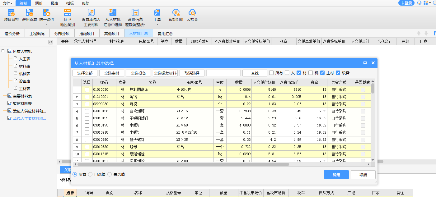Click the 取消 button in the dialog
Image resolution: width=436 pixels, height=197 pixels.
pyautogui.click(x=363, y=175)
